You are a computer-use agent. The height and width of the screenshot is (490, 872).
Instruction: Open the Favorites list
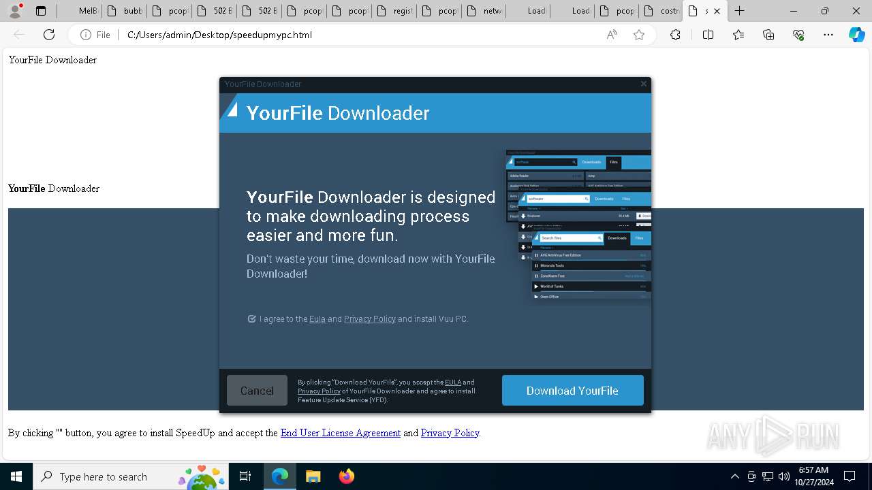pos(738,35)
